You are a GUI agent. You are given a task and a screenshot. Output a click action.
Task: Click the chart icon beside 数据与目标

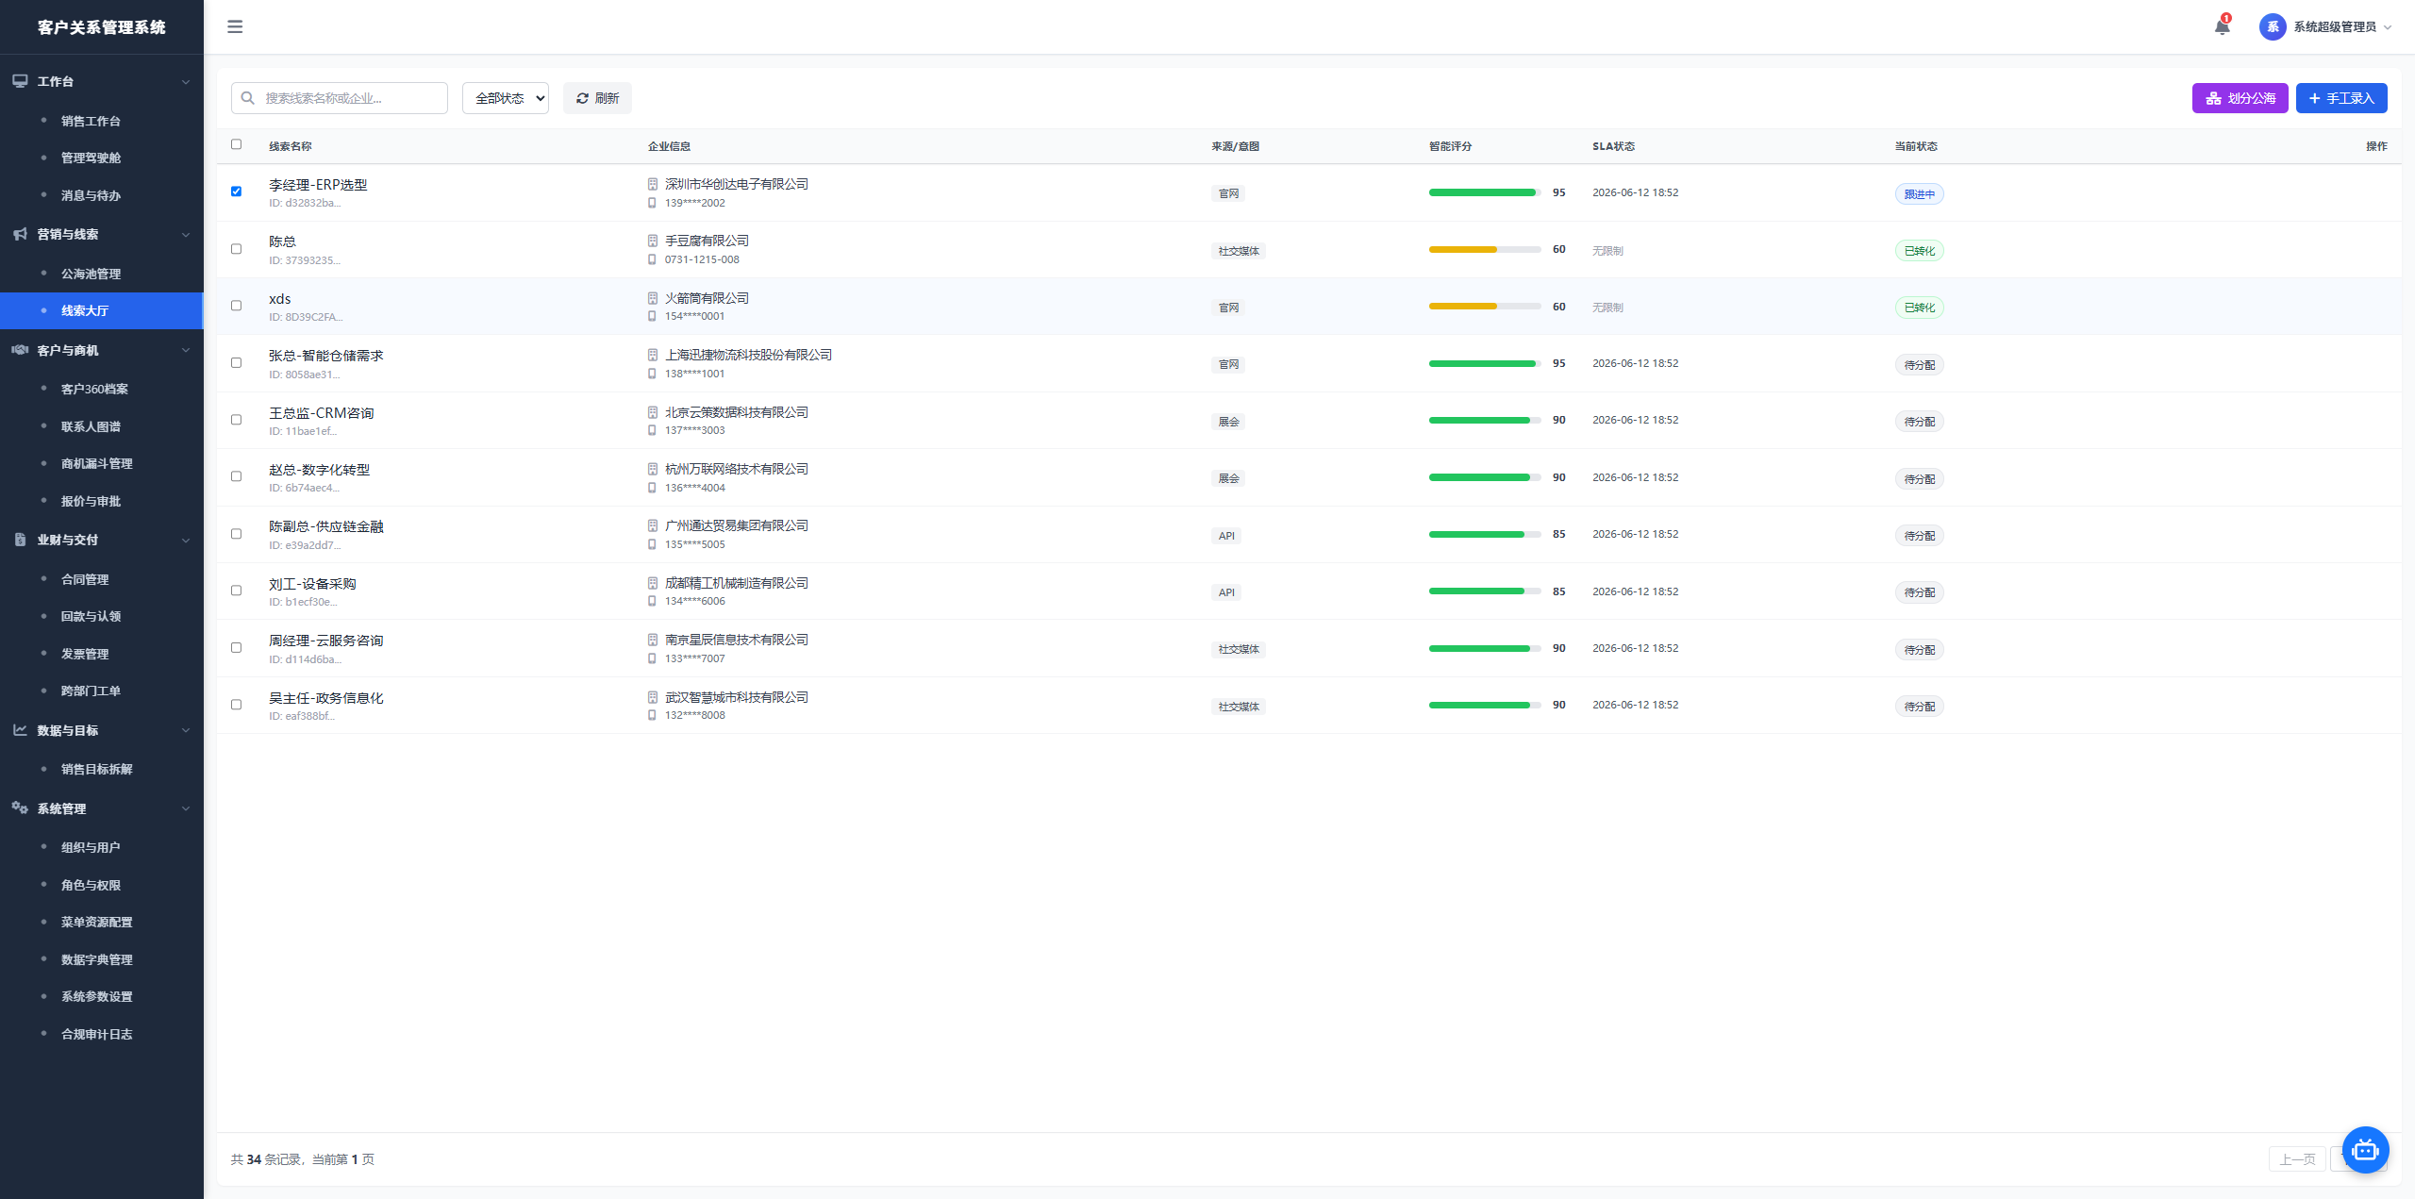pos(20,730)
